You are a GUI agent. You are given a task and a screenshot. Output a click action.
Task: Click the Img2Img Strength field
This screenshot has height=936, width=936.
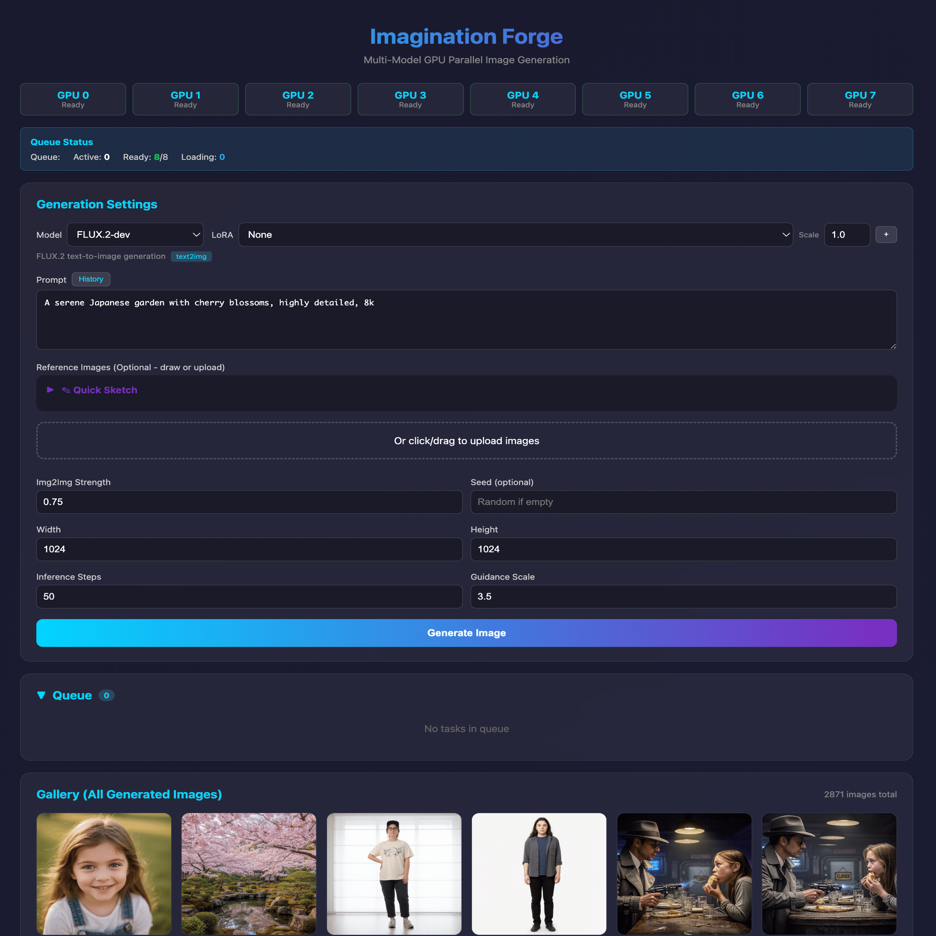(249, 502)
